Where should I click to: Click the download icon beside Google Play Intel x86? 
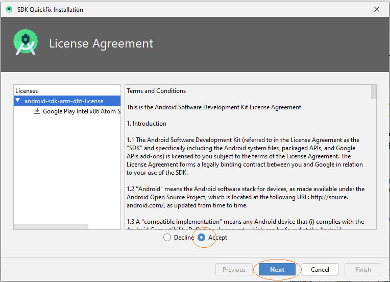point(37,111)
